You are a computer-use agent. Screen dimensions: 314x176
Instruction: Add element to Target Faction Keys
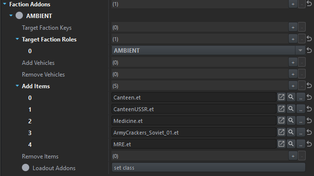click(x=293, y=27)
